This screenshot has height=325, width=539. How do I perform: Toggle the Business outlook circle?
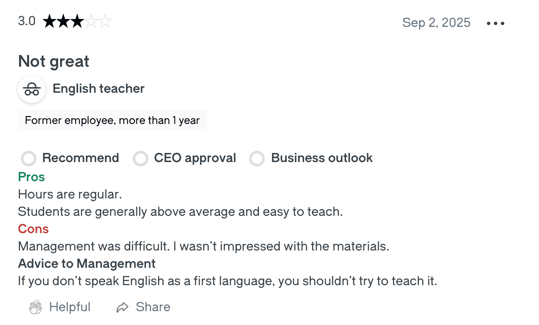coord(257,159)
